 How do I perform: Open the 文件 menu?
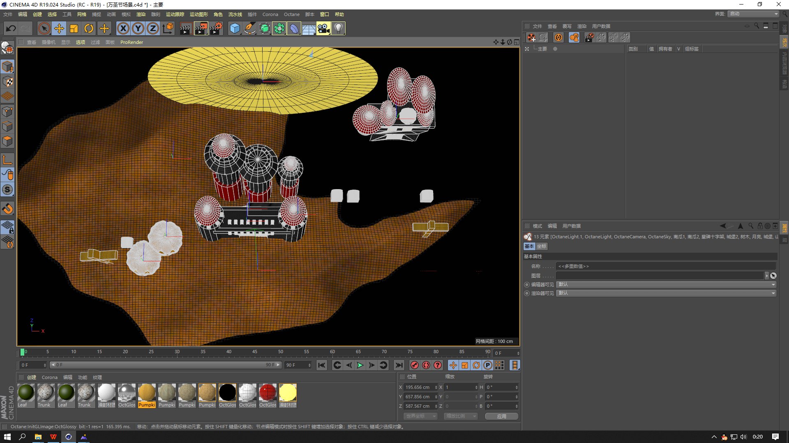pyautogui.click(x=8, y=14)
